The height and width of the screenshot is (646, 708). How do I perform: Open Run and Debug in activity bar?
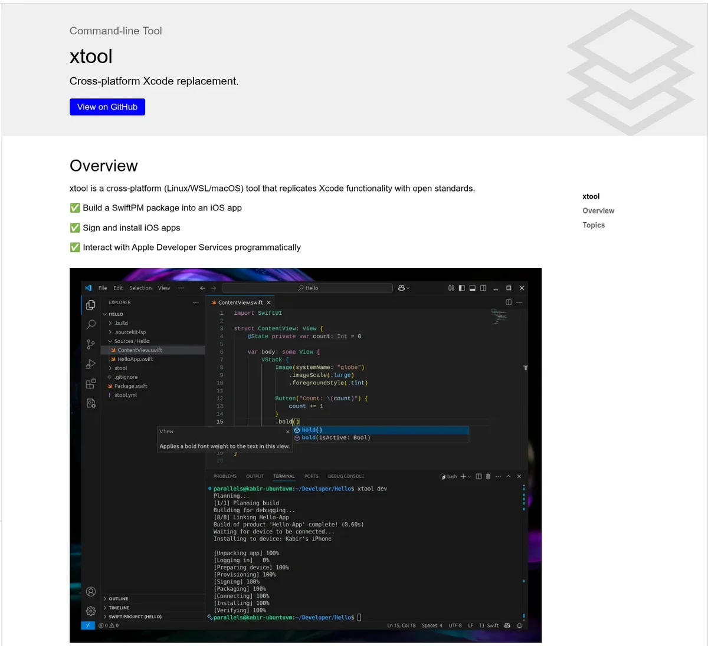[91, 364]
